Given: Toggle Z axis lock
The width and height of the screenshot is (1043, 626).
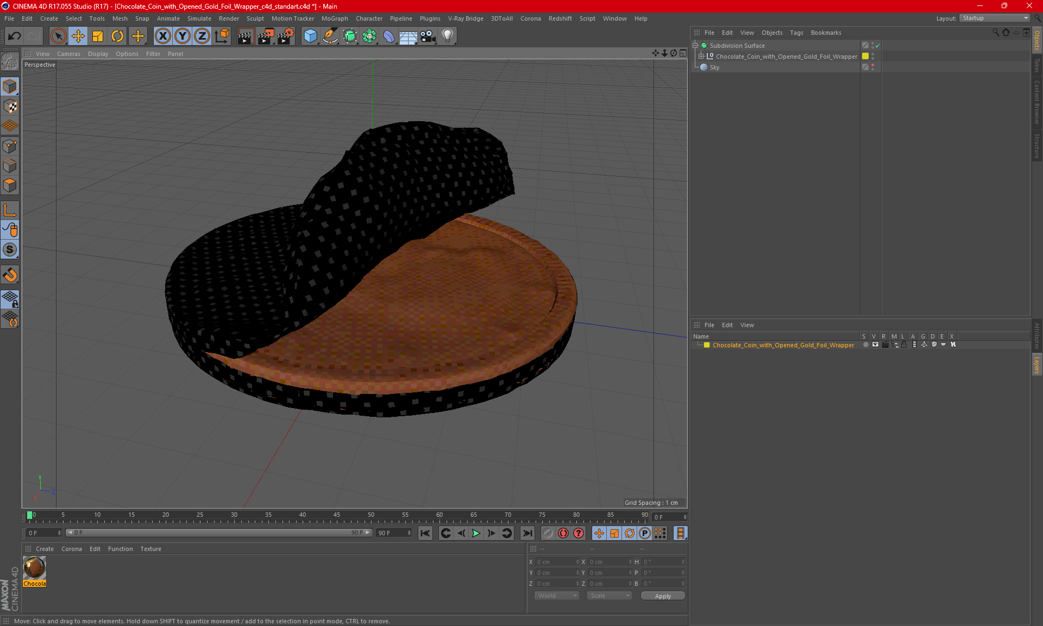Looking at the screenshot, I should tap(202, 36).
